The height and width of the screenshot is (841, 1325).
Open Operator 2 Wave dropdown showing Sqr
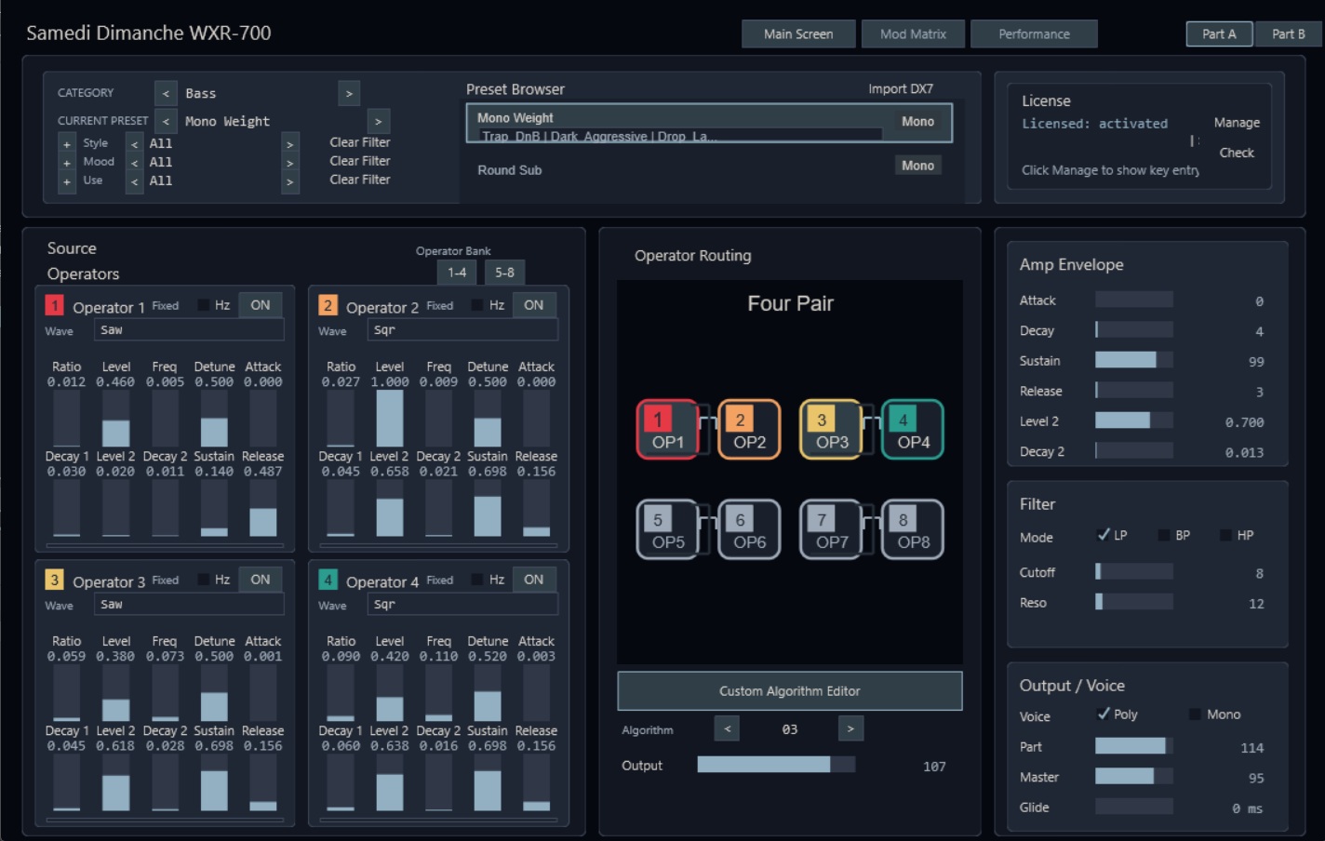point(462,330)
